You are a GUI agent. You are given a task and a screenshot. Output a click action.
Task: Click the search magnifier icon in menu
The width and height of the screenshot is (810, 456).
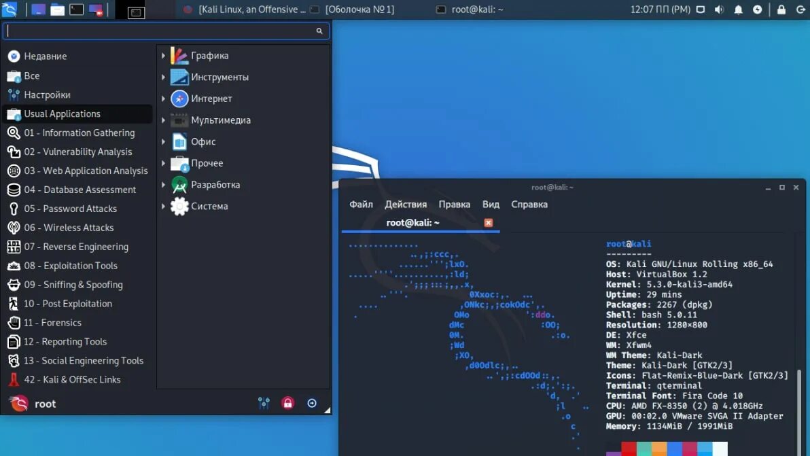click(319, 31)
